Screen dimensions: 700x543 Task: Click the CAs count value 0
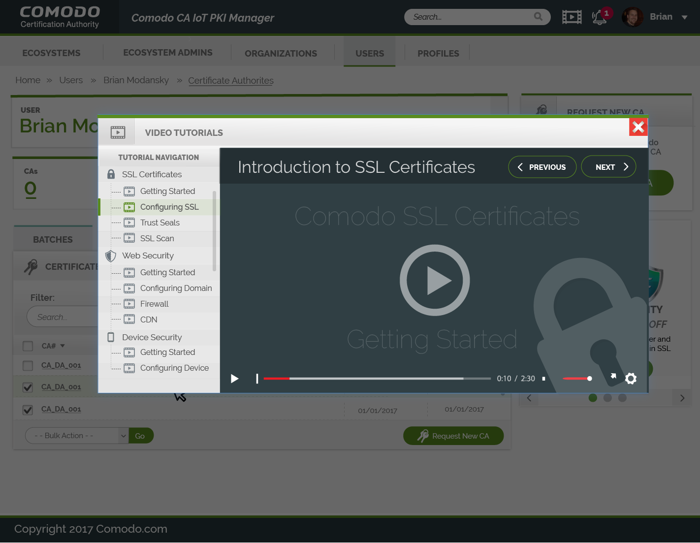tap(31, 189)
